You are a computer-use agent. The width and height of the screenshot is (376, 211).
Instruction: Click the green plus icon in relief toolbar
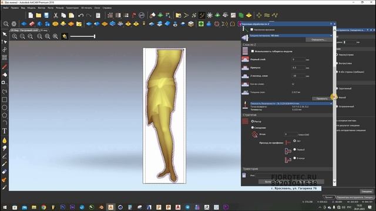[x=201, y=23]
